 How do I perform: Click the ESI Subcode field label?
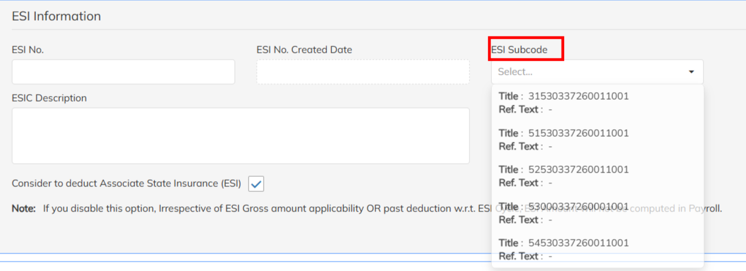(519, 50)
